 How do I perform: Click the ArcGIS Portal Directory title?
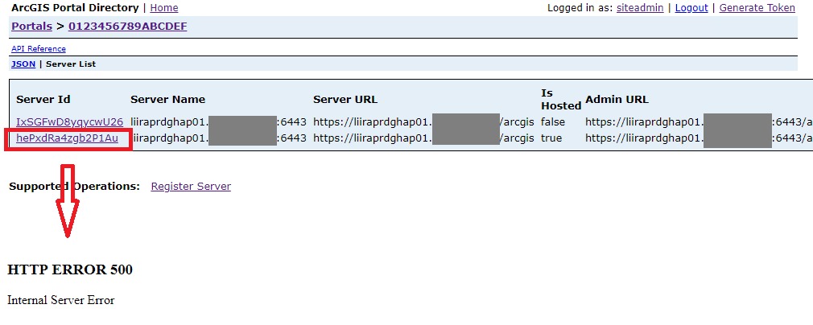(75, 8)
